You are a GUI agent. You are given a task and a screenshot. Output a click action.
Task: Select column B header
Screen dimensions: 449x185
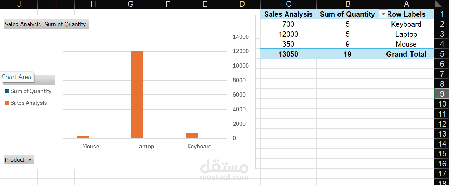click(347, 4)
